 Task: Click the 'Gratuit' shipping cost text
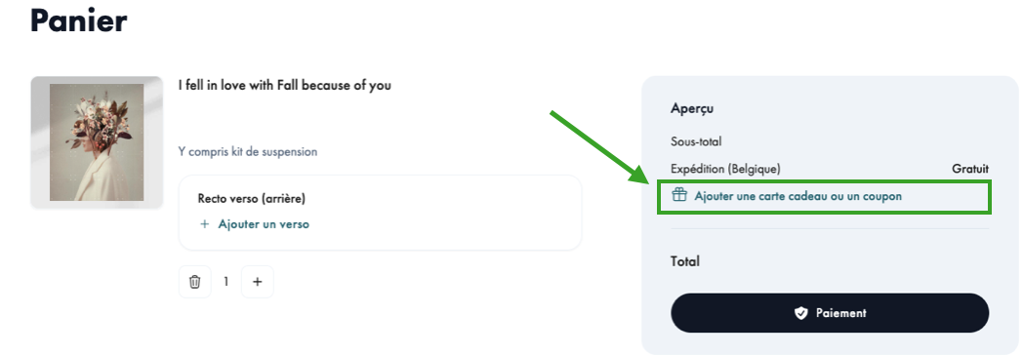click(x=970, y=169)
